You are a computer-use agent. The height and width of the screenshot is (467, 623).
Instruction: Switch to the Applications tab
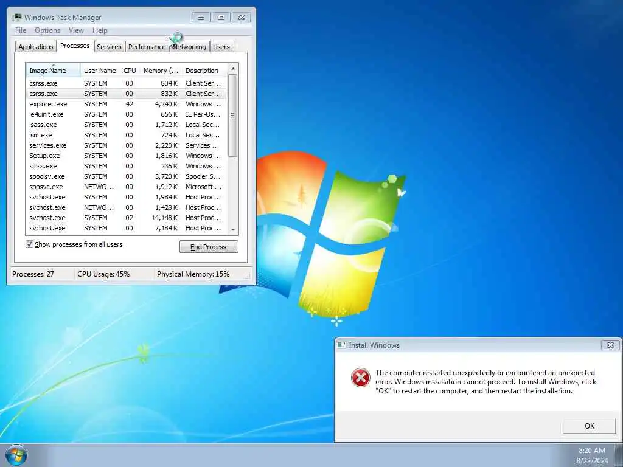click(x=36, y=47)
